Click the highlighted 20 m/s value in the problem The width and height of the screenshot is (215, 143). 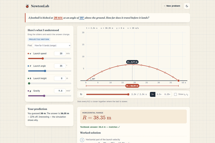[x=58, y=18]
